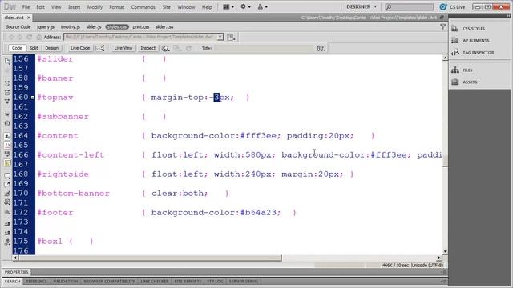Click Balance Braces icon
This screenshot has height=288, width=513.
tap(7, 123)
